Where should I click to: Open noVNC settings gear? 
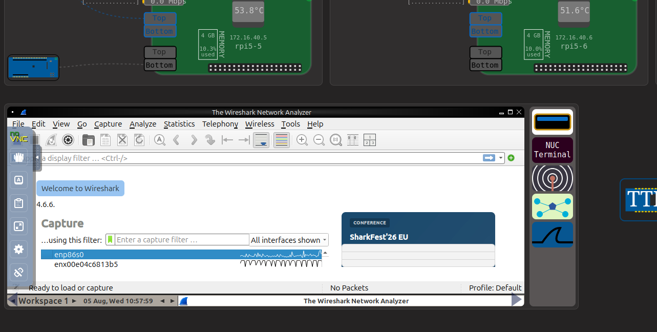point(19,249)
